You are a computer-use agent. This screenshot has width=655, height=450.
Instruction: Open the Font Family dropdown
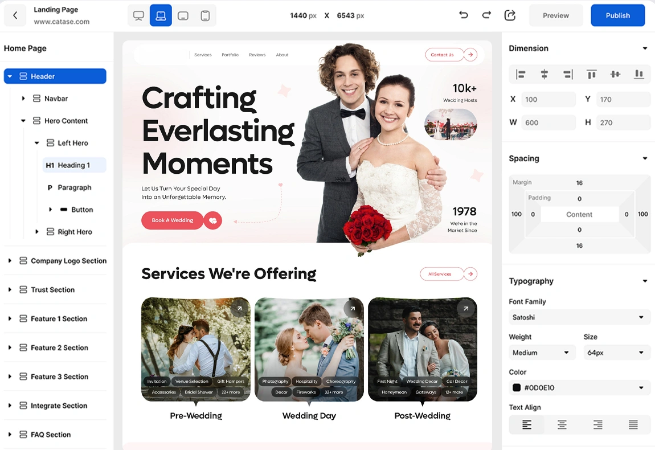point(579,317)
